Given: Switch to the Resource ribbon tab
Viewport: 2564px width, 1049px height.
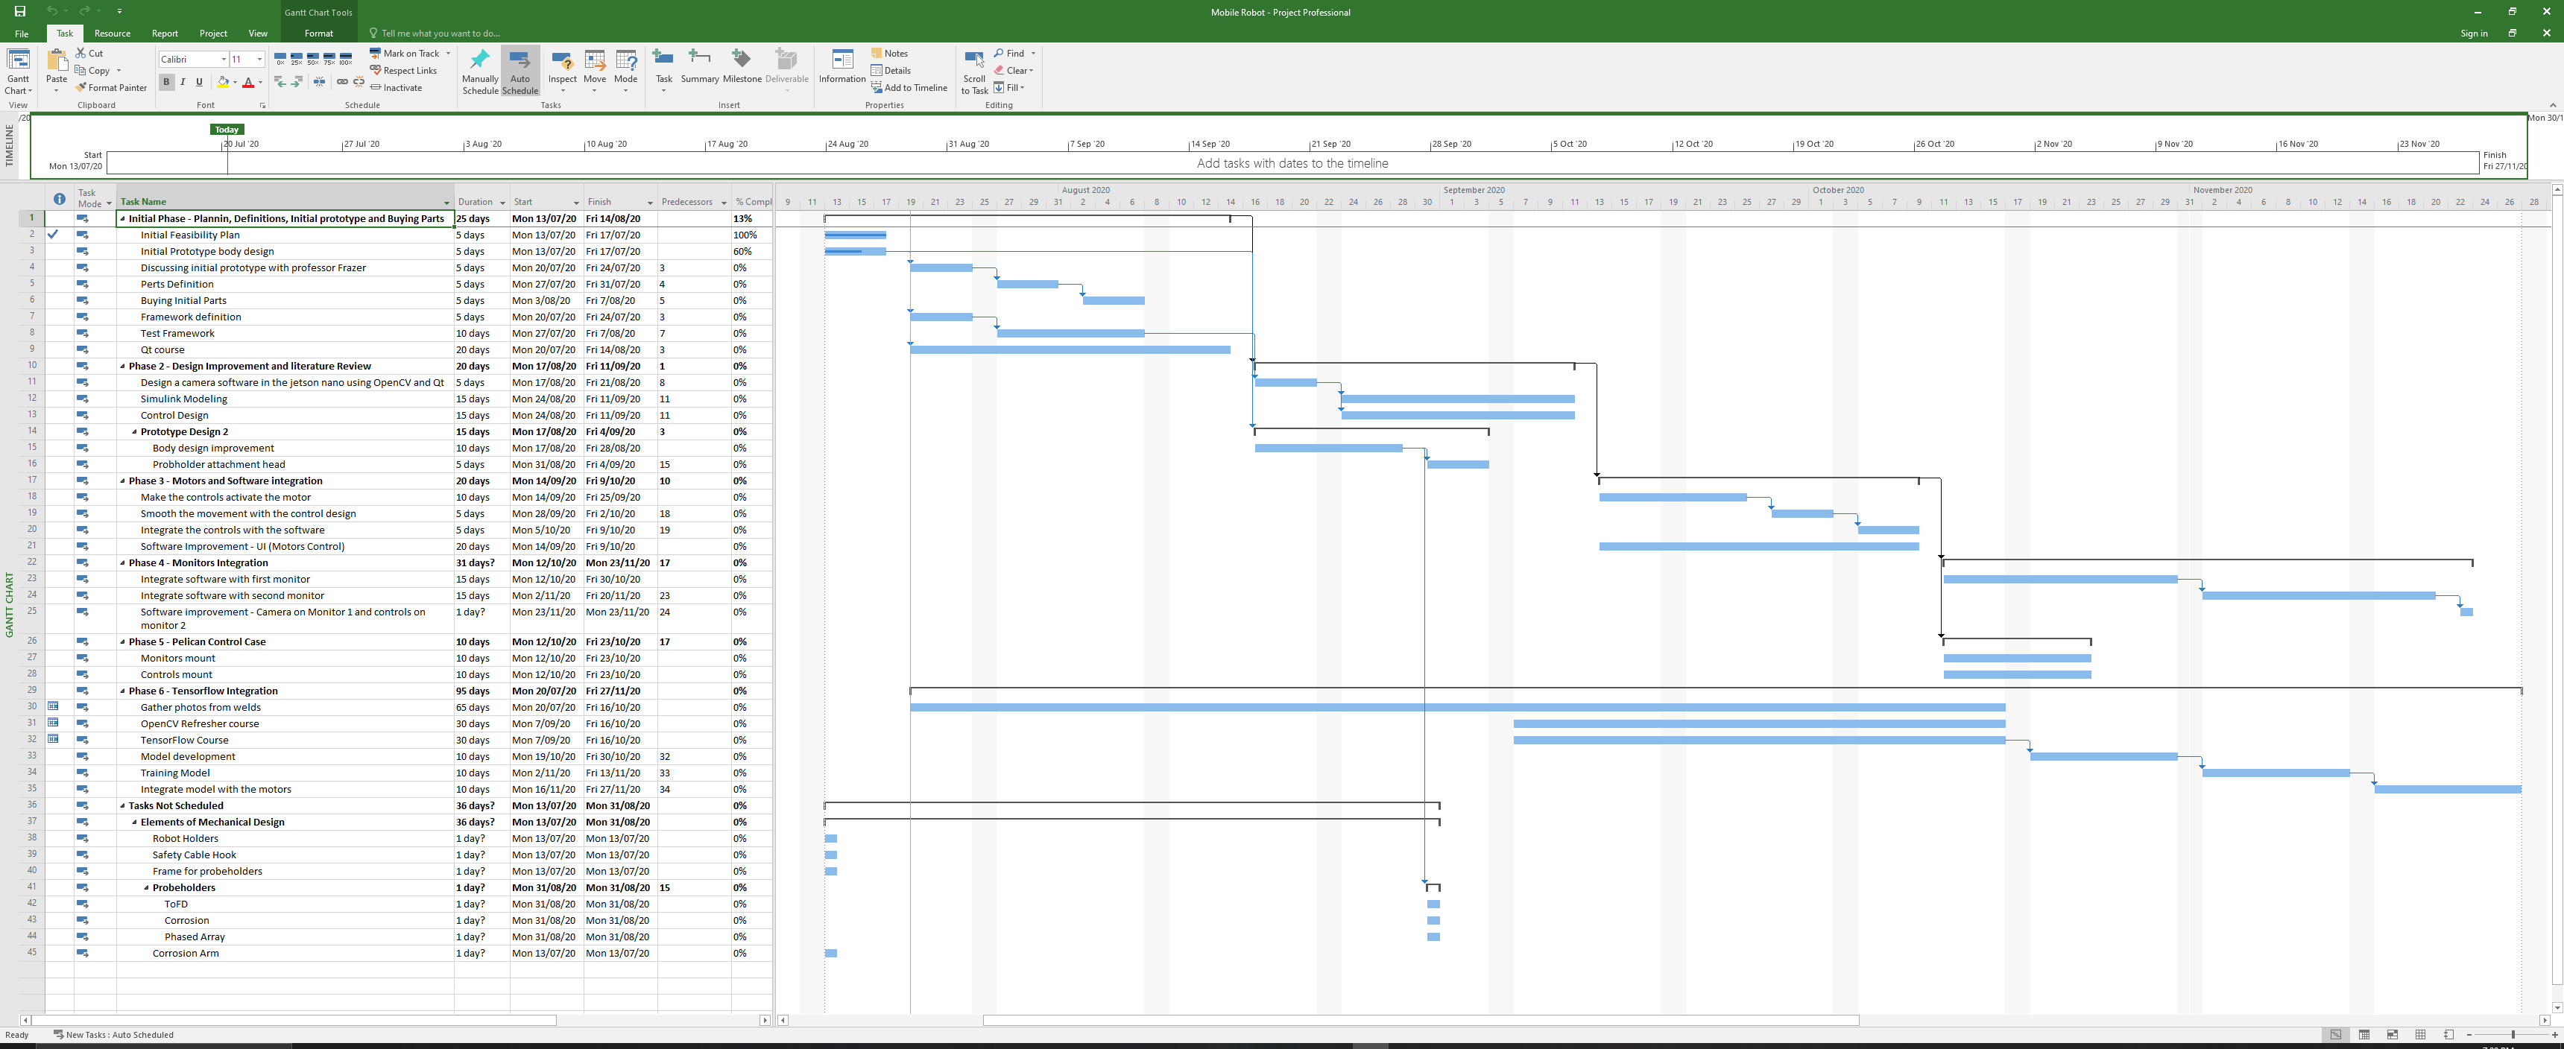Looking at the screenshot, I should click(113, 33).
